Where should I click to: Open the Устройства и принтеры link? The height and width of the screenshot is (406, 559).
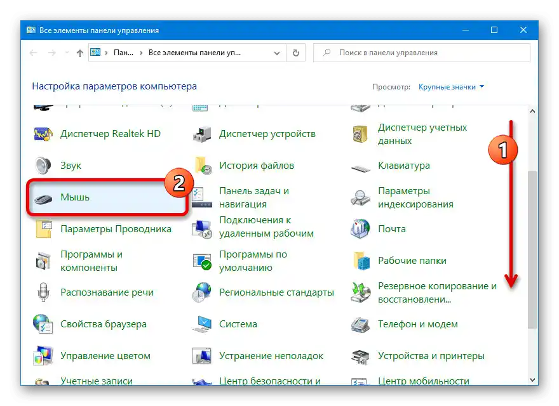click(431, 356)
